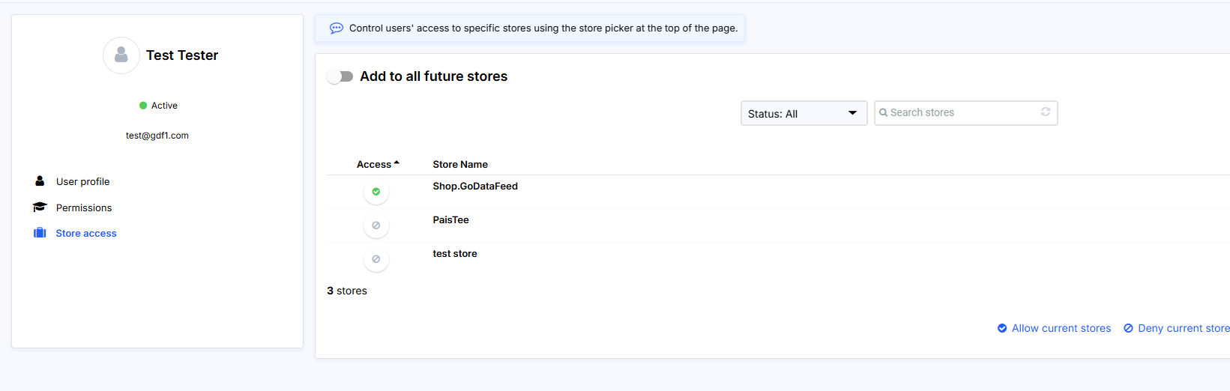Image resolution: width=1230 pixels, height=391 pixels.
Task: Click the green Active status dot
Action: [x=143, y=106]
